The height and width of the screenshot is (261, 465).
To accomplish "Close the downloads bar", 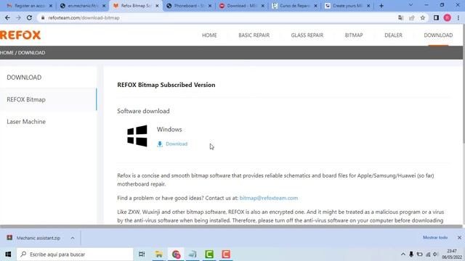I will click(x=459, y=238).
